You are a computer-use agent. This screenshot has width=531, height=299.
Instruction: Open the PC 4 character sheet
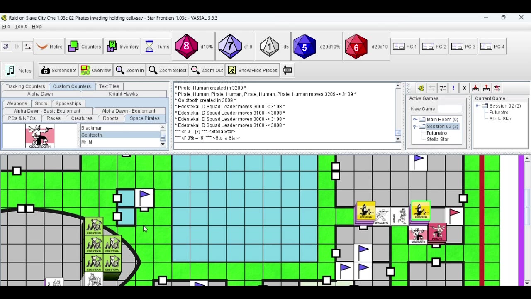[x=492, y=47]
